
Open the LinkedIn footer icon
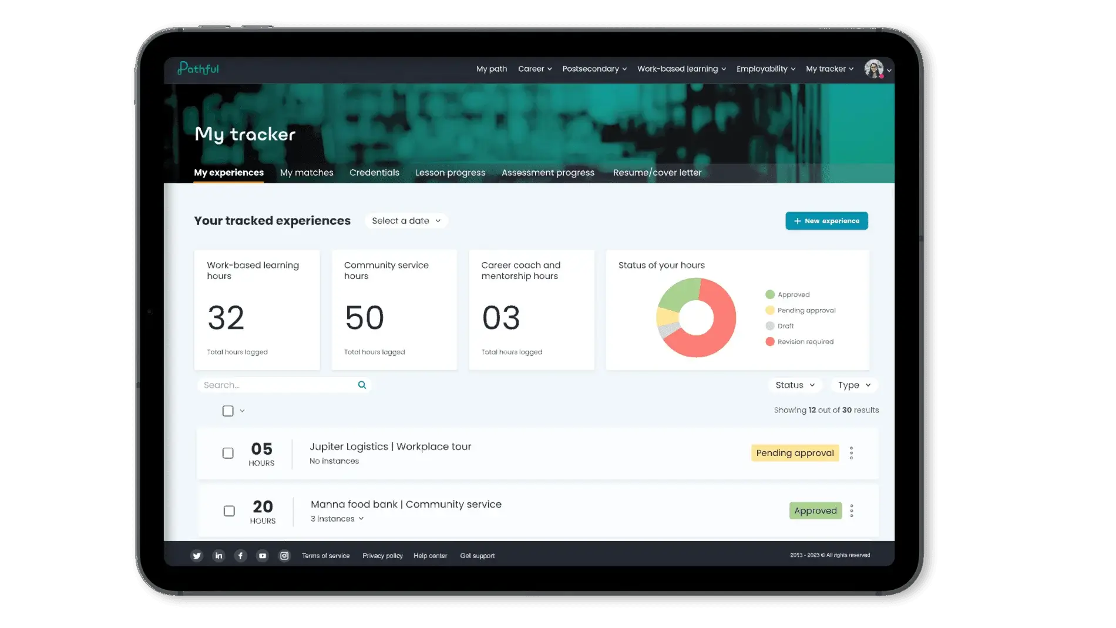coord(219,556)
